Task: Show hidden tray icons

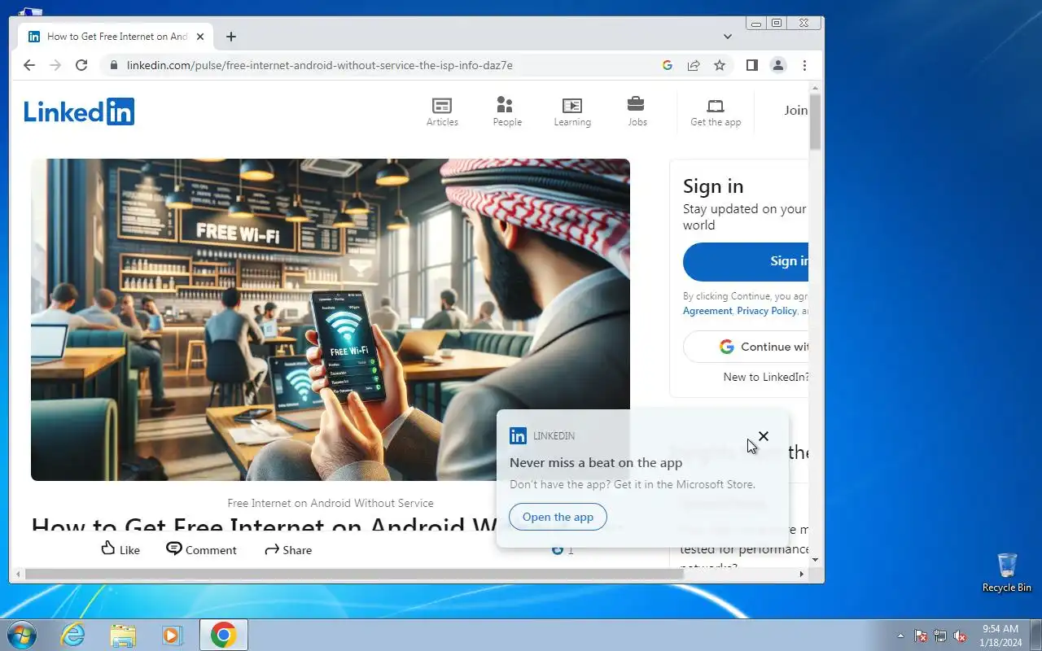Action: pyautogui.click(x=900, y=636)
